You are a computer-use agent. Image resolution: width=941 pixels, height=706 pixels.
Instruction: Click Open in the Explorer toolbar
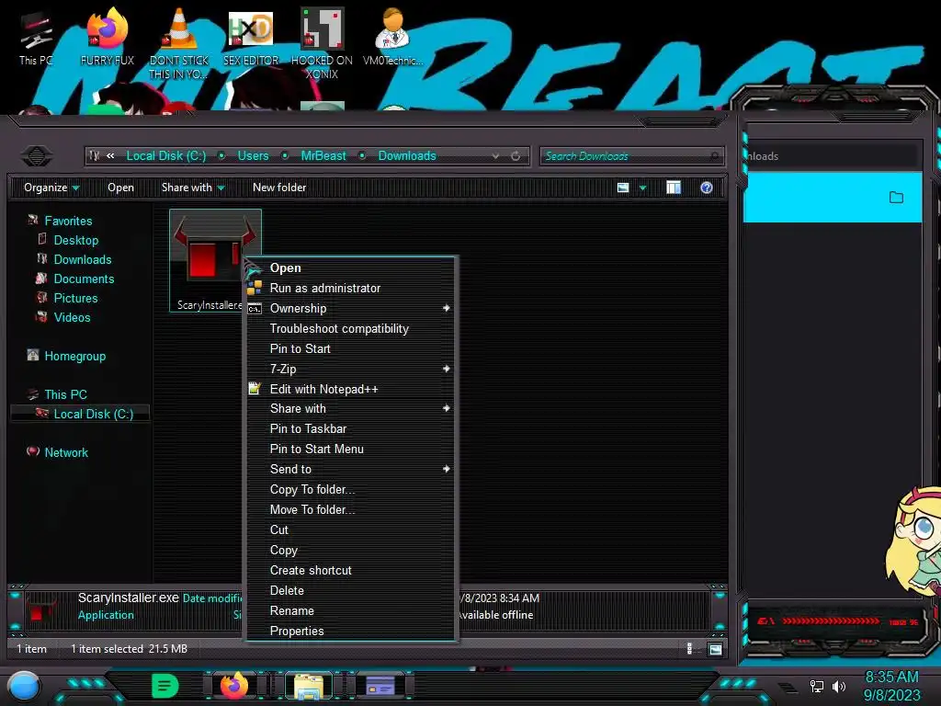click(x=120, y=188)
